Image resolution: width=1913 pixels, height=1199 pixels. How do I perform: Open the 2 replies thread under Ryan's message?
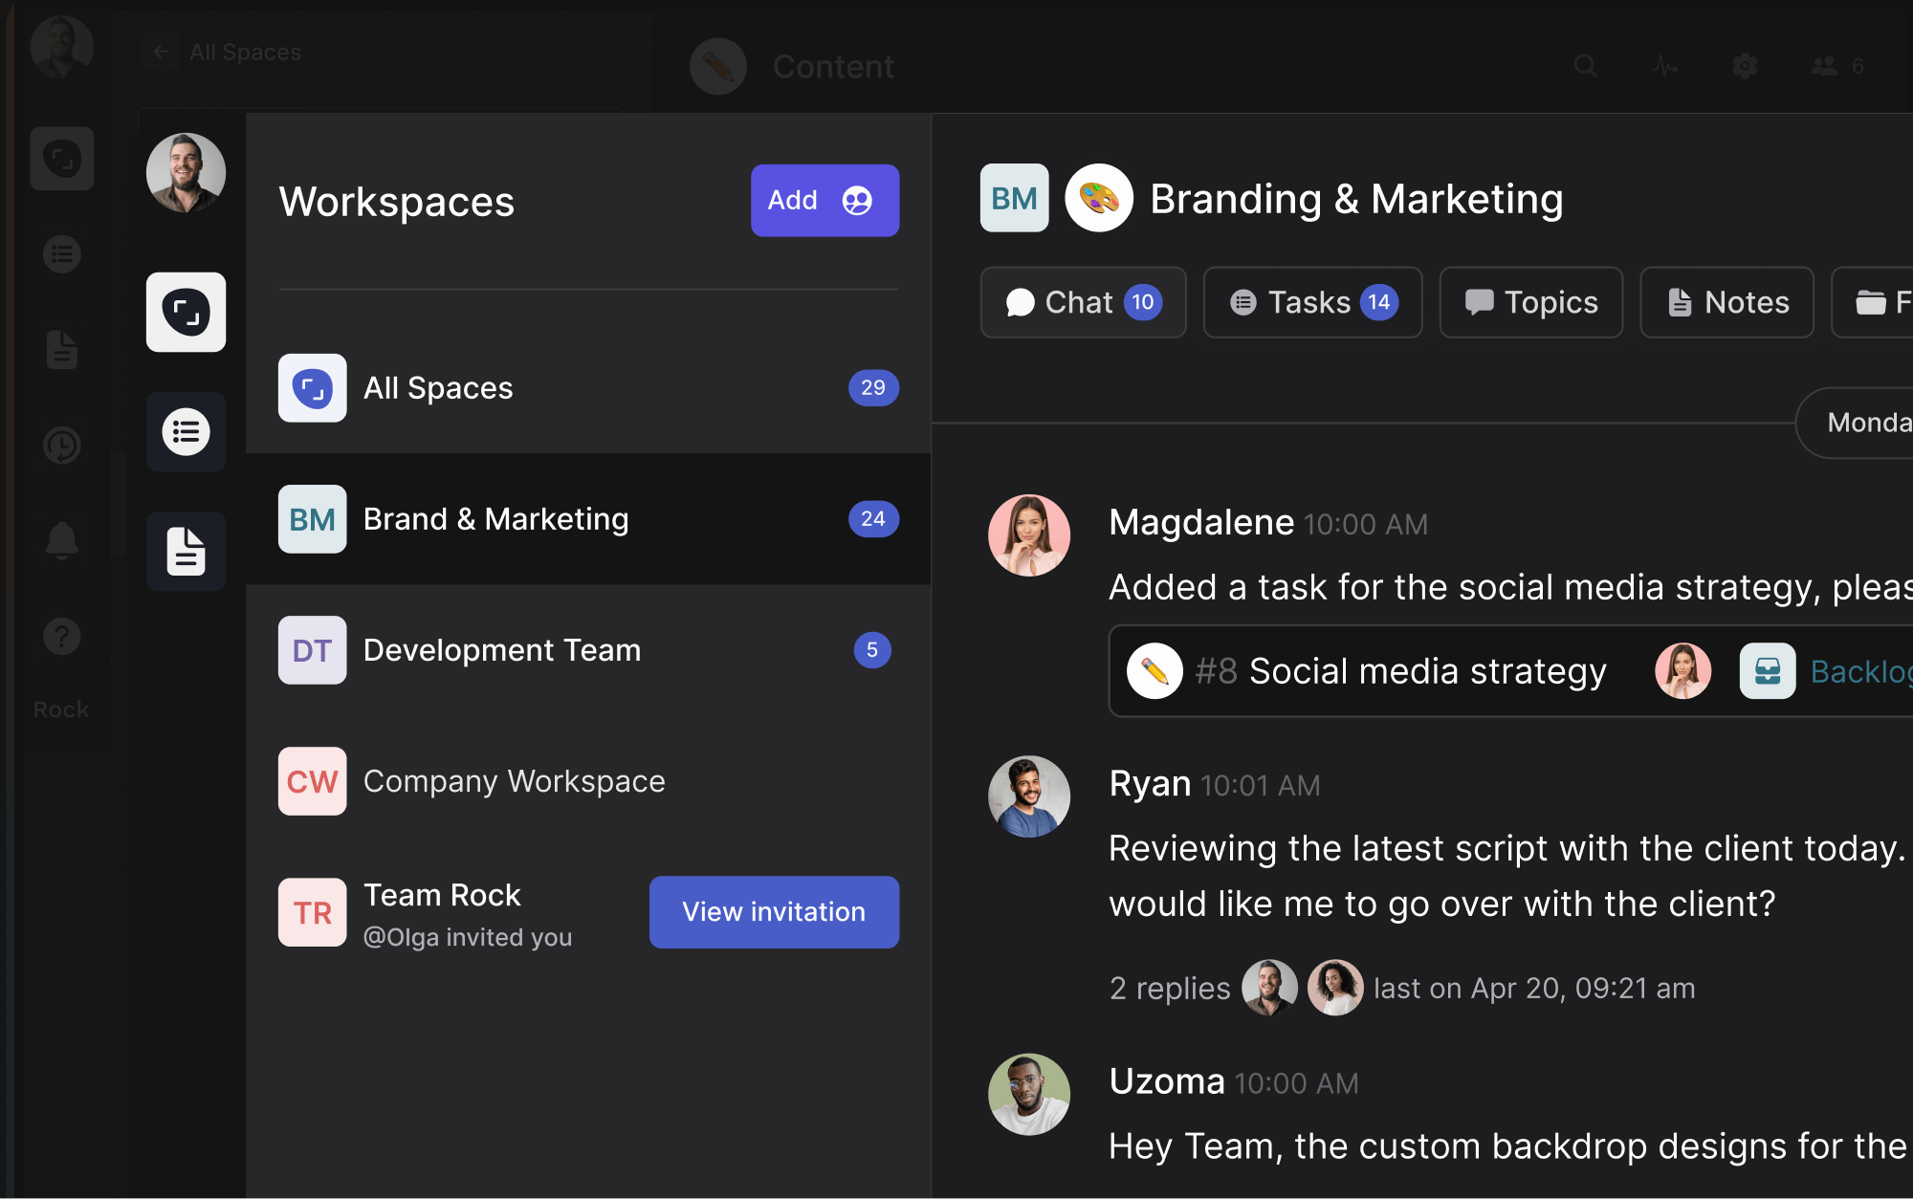click(1169, 988)
